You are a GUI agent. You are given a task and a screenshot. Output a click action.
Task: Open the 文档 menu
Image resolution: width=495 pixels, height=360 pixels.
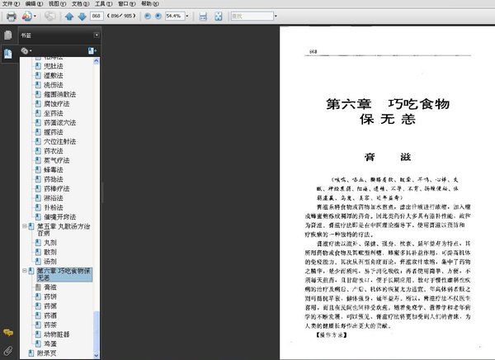[x=81, y=4]
